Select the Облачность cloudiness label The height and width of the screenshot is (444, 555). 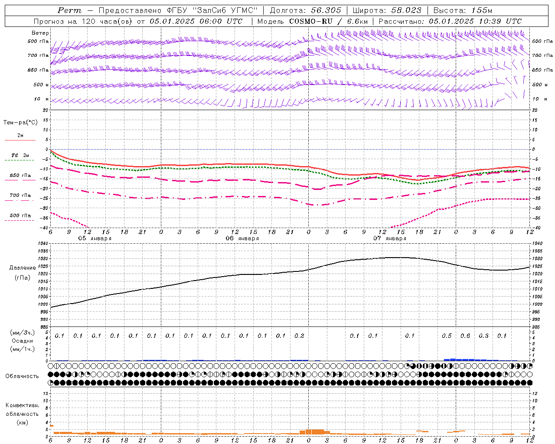[22, 376]
